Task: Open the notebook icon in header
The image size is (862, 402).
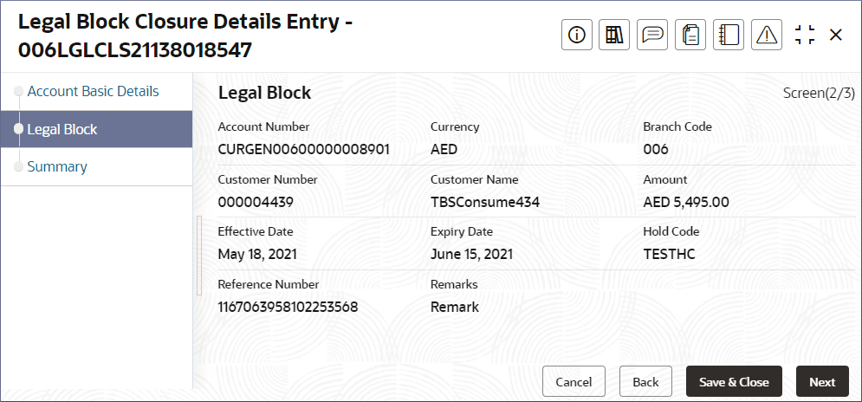Action: pyautogui.click(x=729, y=36)
